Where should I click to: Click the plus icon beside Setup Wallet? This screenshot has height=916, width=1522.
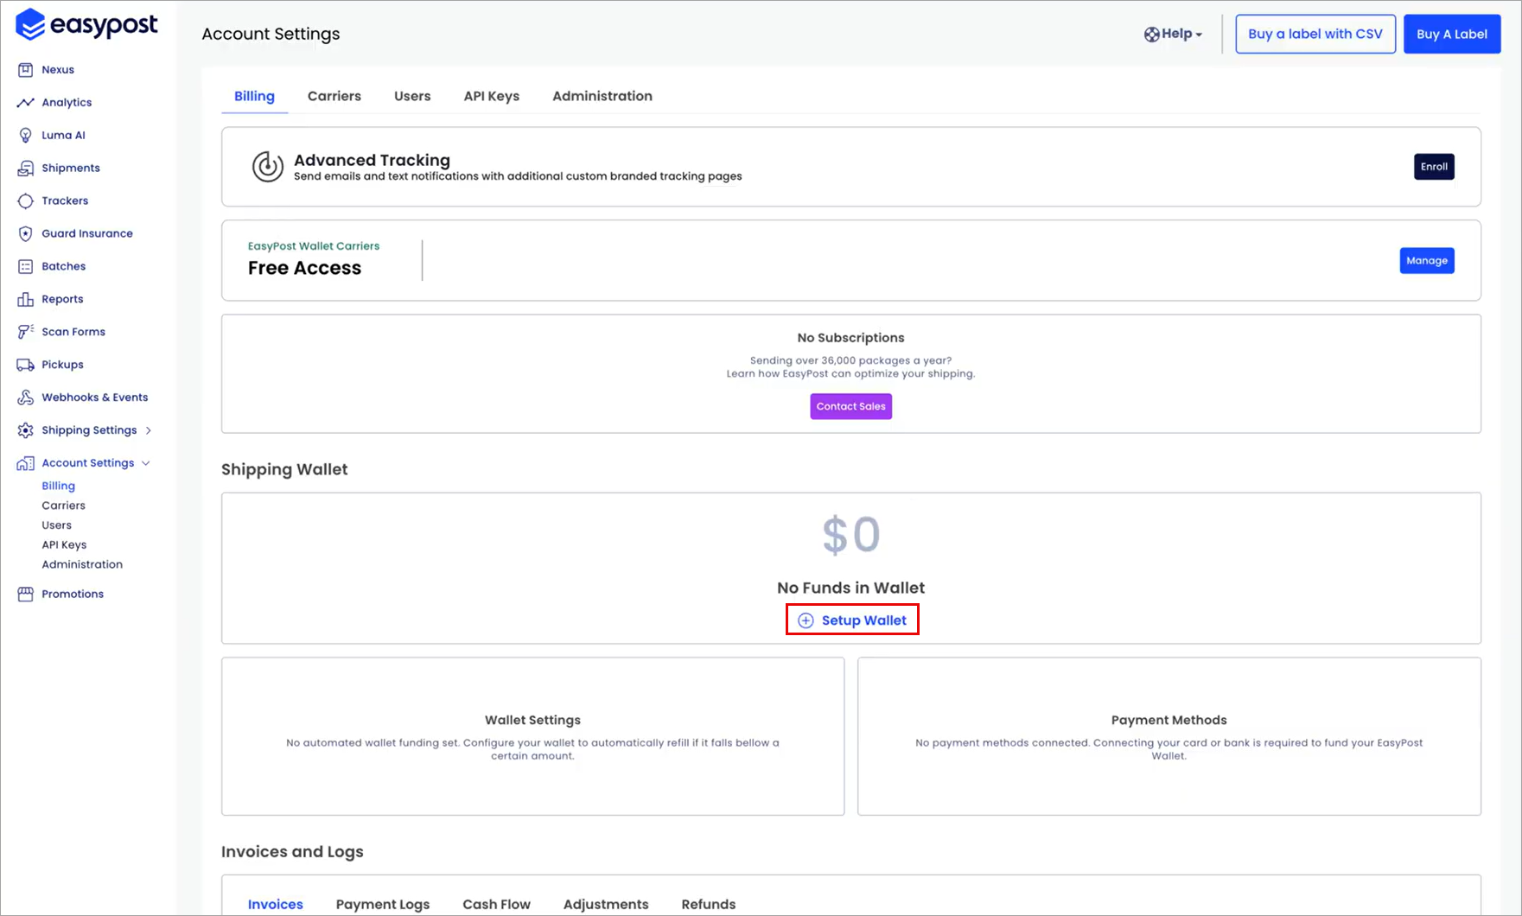[x=806, y=620]
